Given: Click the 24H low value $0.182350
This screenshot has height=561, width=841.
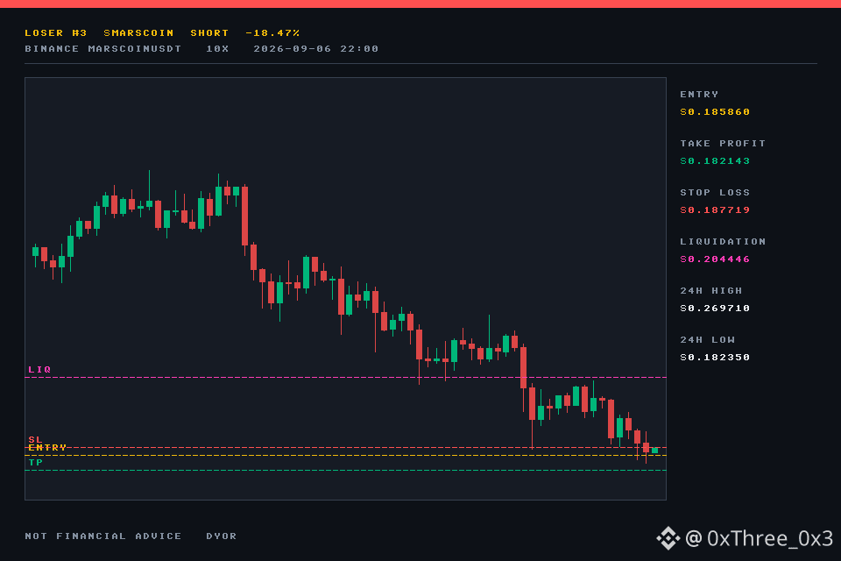Looking at the screenshot, I should [715, 358].
